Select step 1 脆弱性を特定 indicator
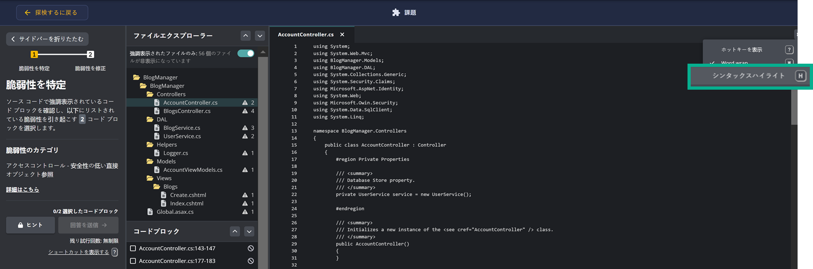The width and height of the screenshot is (813, 269). pyautogui.click(x=34, y=55)
